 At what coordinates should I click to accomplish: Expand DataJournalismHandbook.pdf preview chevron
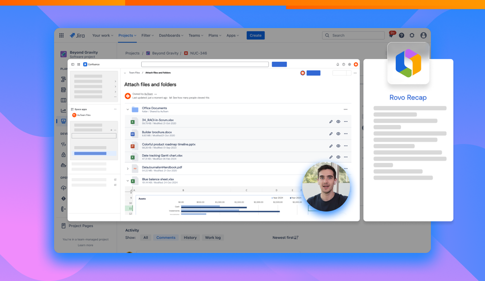pyautogui.click(x=128, y=168)
